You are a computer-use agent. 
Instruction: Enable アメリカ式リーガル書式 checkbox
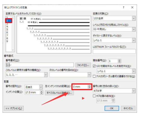coord(94,76)
